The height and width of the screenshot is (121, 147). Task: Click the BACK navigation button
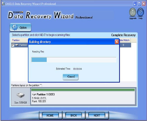tap(73, 115)
